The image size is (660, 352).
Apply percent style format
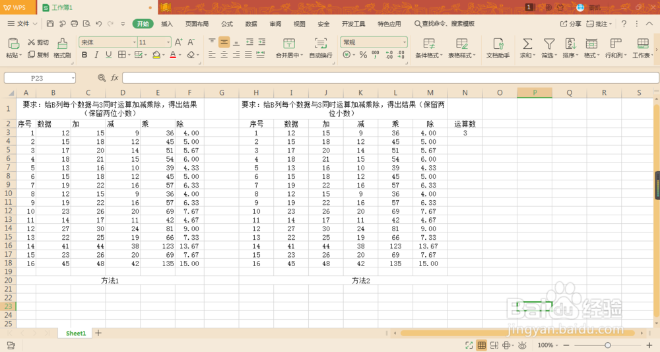[x=363, y=55]
